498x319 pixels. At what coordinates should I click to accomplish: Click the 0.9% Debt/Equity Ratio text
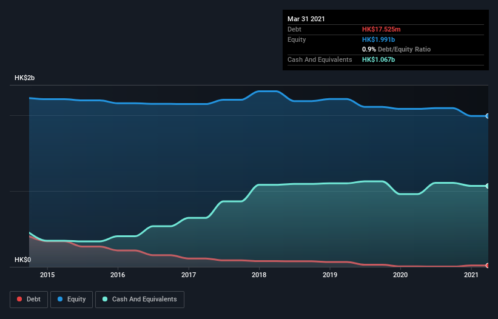click(x=396, y=50)
